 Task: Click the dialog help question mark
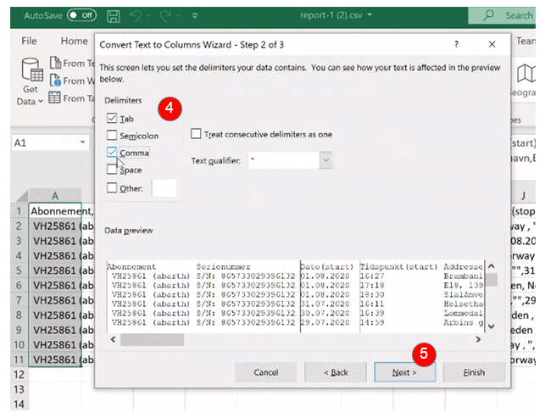point(456,44)
